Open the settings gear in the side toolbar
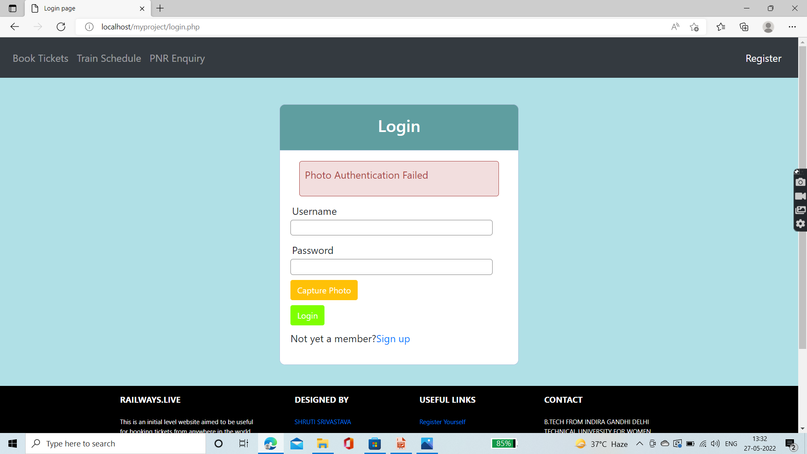This screenshot has height=454, width=807. point(800,224)
